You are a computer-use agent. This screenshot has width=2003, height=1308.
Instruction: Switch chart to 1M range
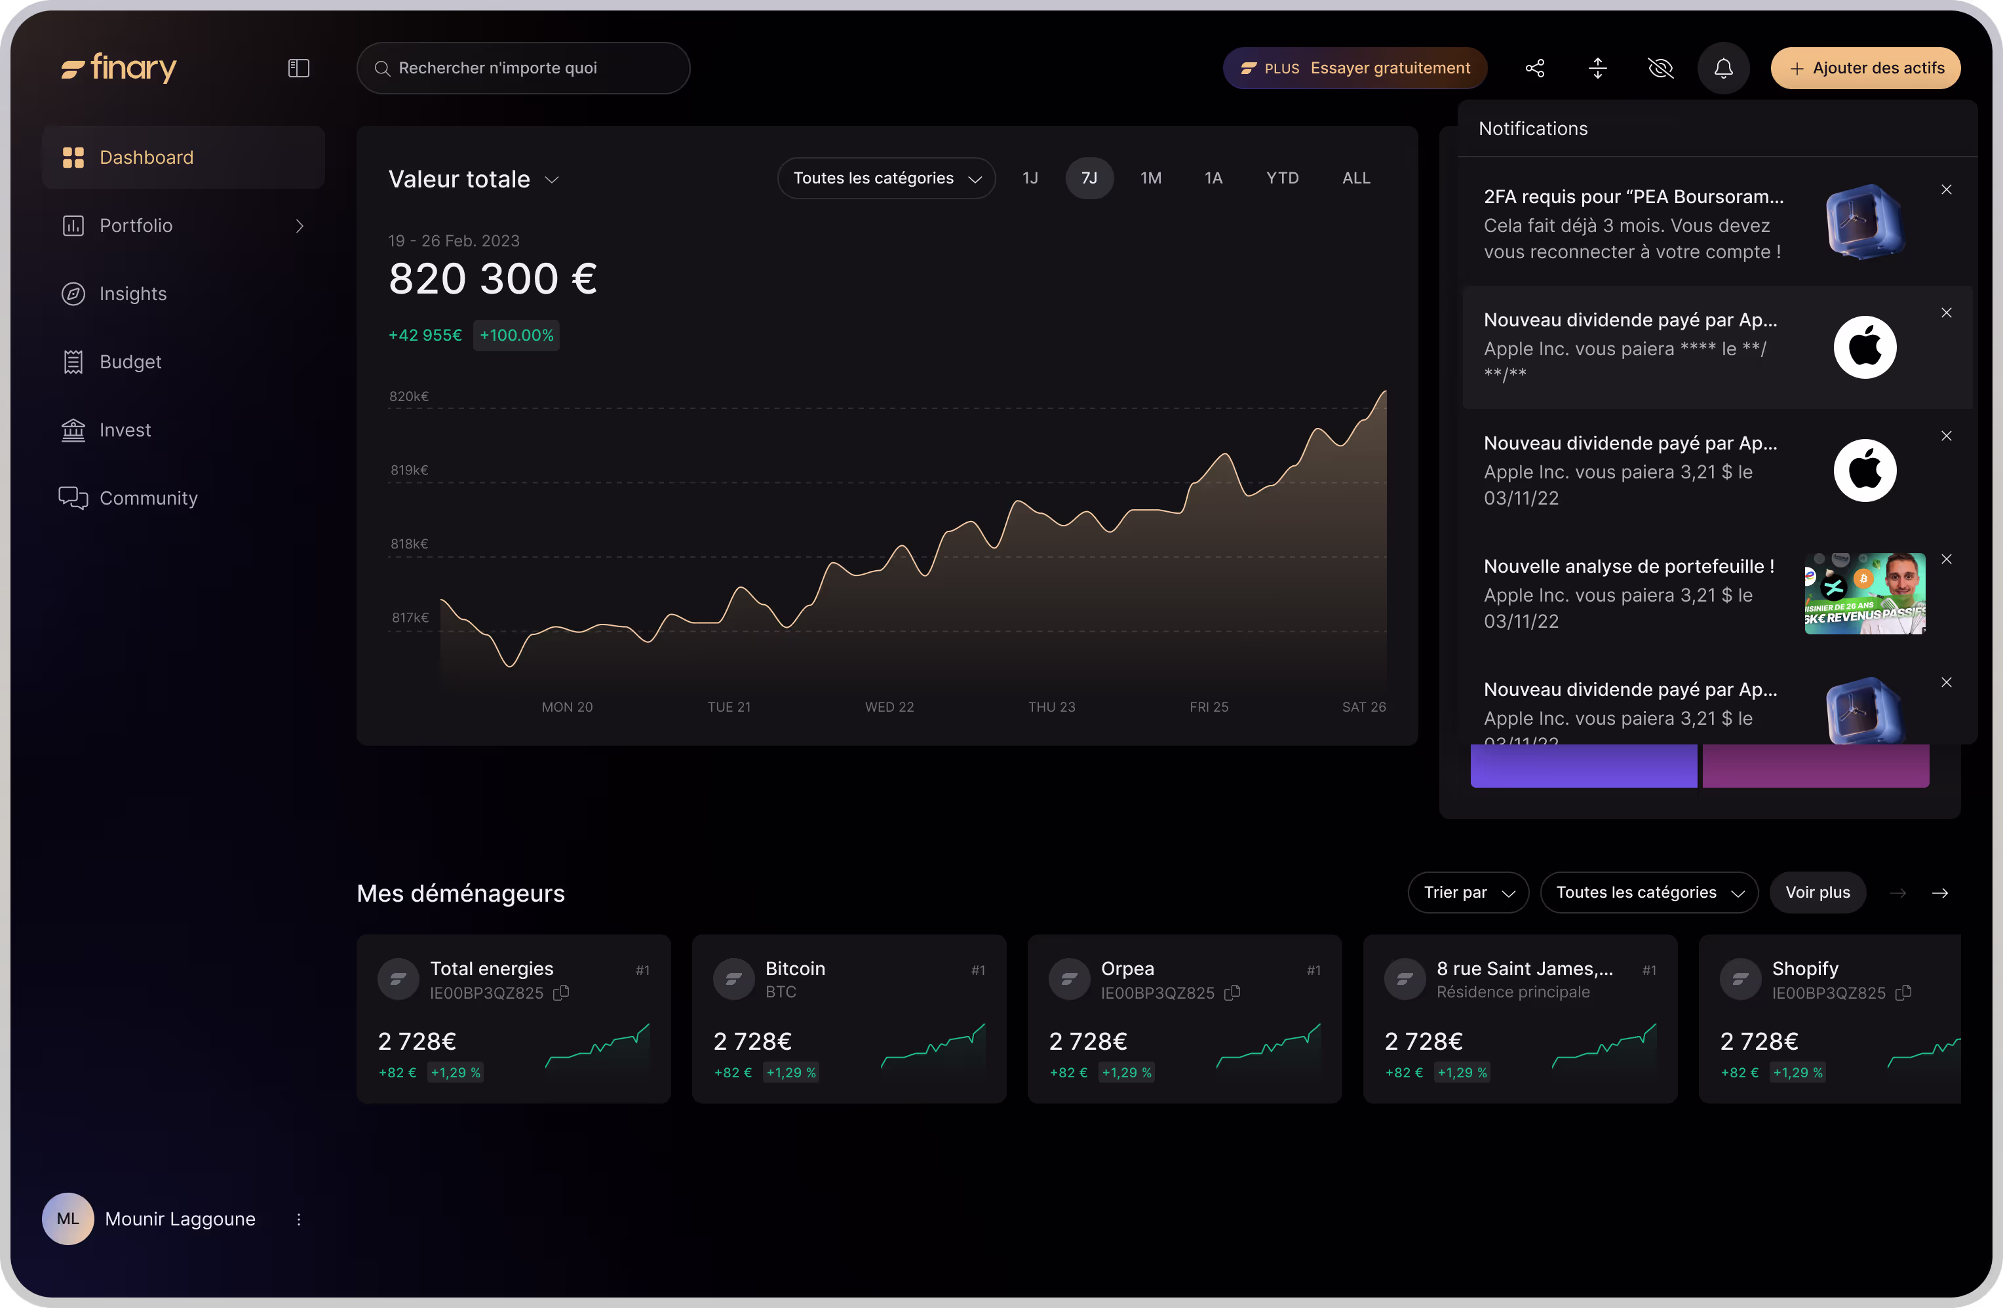(1150, 178)
